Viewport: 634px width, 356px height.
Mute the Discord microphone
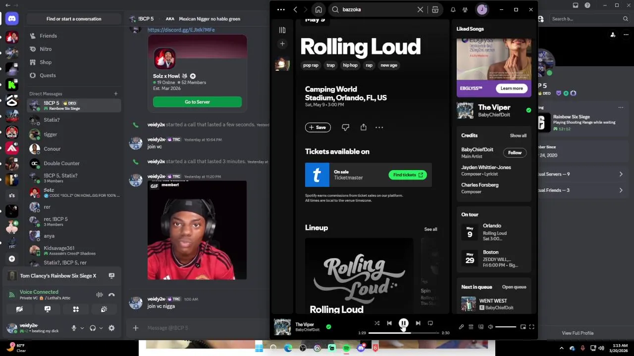click(74, 328)
